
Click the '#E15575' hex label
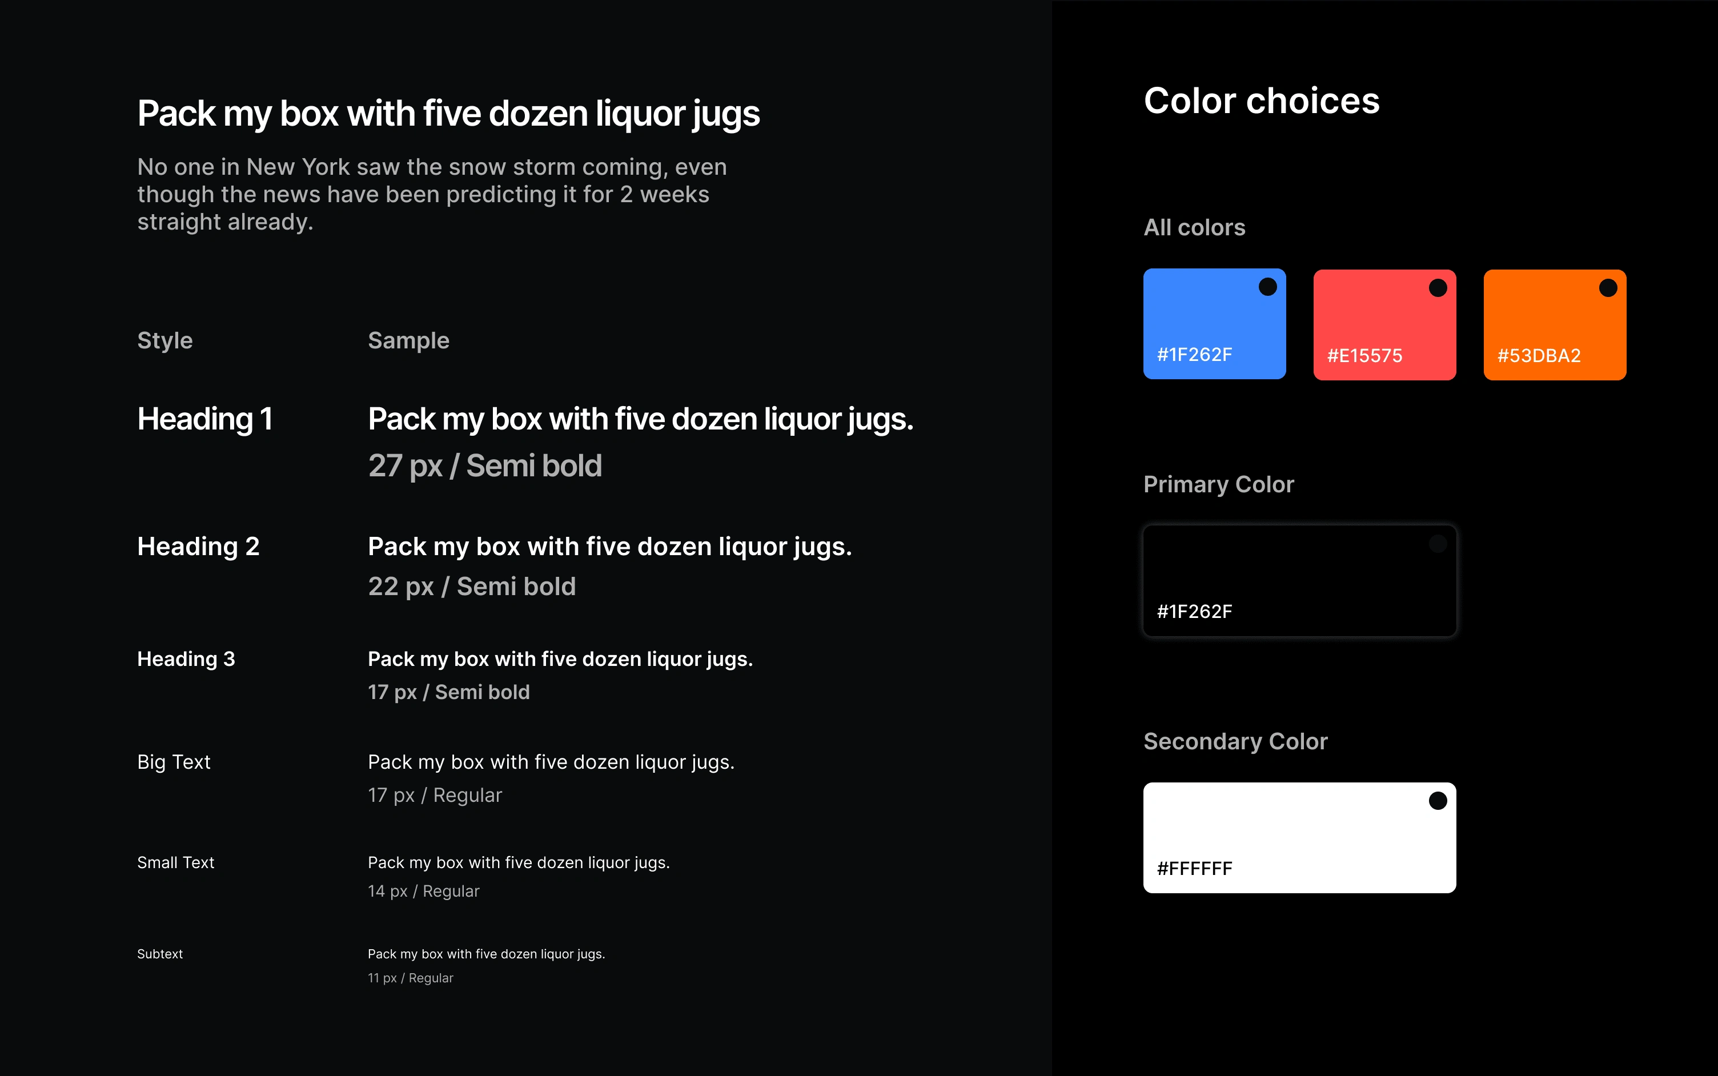pyautogui.click(x=1364, y=356)
